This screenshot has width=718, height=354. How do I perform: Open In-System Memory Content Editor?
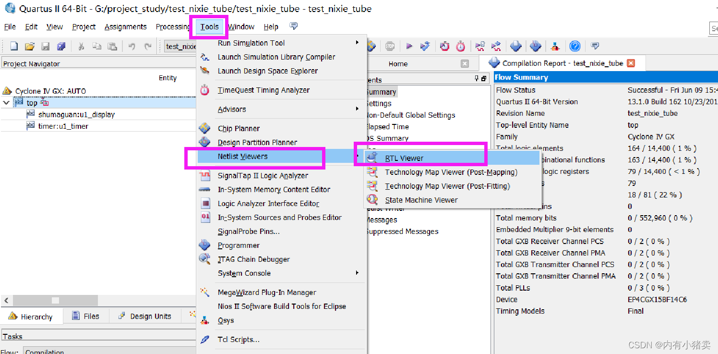click(282, 189)
